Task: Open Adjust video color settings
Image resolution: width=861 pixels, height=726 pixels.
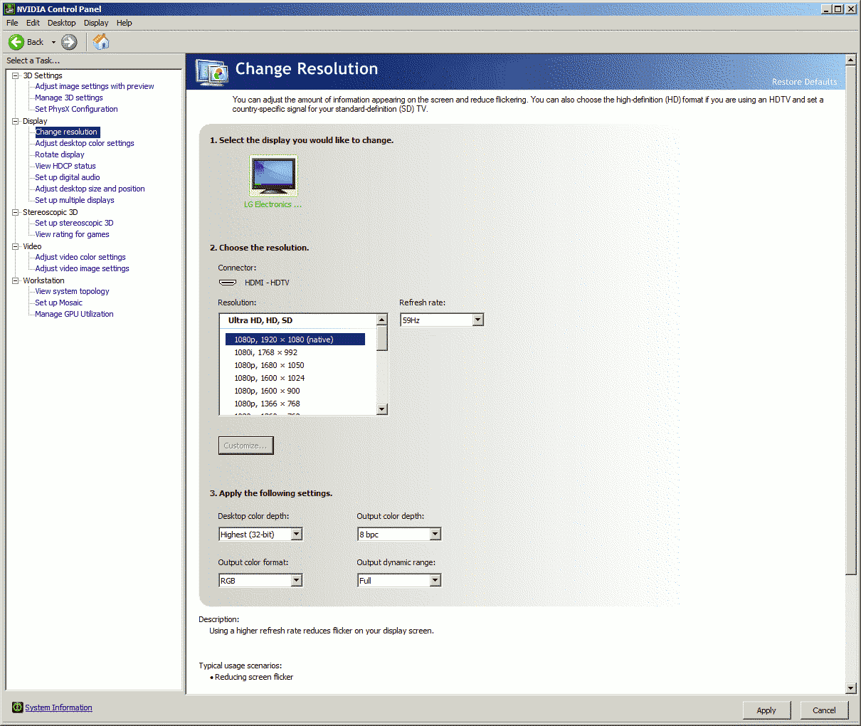Action: [80, 257]
